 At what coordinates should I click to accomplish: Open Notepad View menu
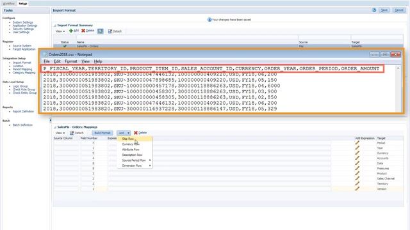[85, 61]
